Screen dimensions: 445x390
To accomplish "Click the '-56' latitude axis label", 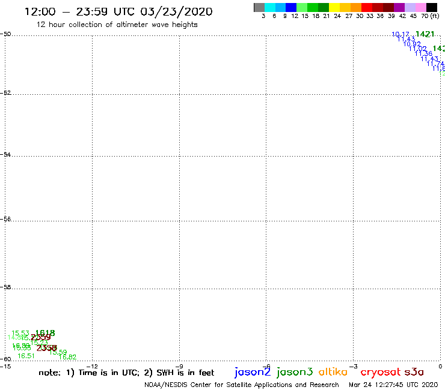I will tap(5, 219).
